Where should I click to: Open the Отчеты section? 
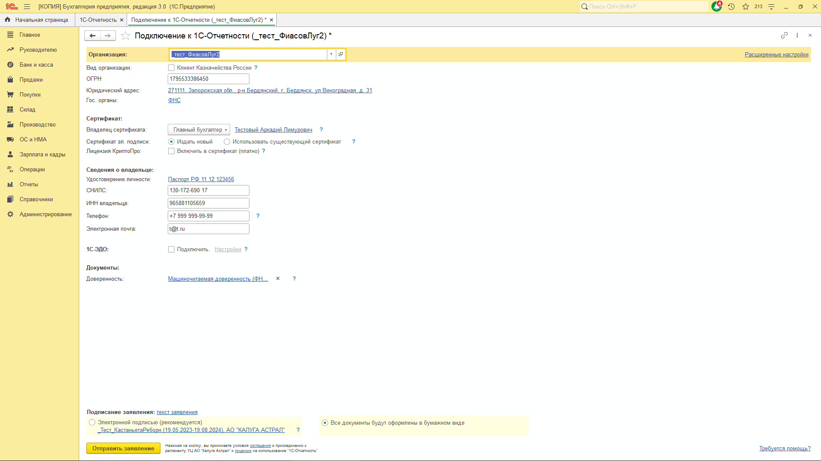(x=29, y=184)
